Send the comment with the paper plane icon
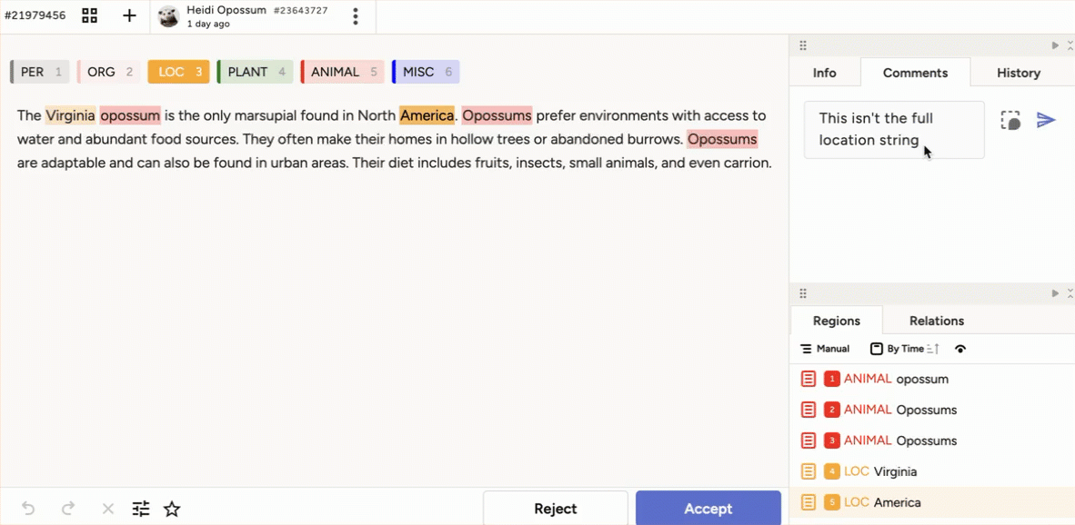The image size is (1075, 525). pyautogui.click(x=1046, y=119)
